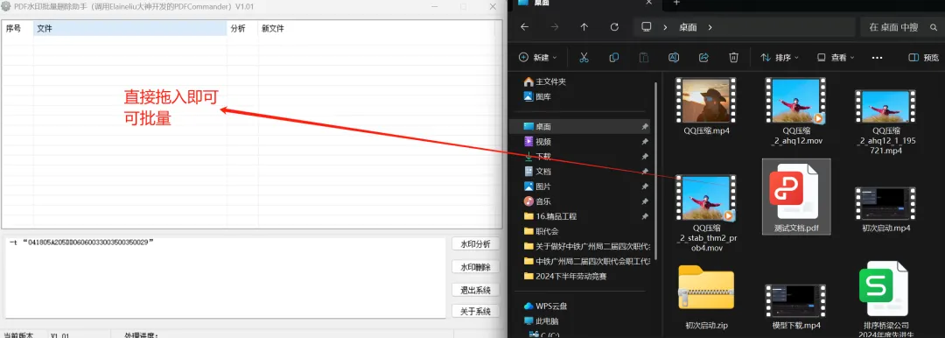The image size is (945, 338).
Task: Expand the chevron before 桌面 in address bar
Action: pyautogui.click(x=665, y=27)
